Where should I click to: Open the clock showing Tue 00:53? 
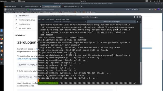click(83, 1)
